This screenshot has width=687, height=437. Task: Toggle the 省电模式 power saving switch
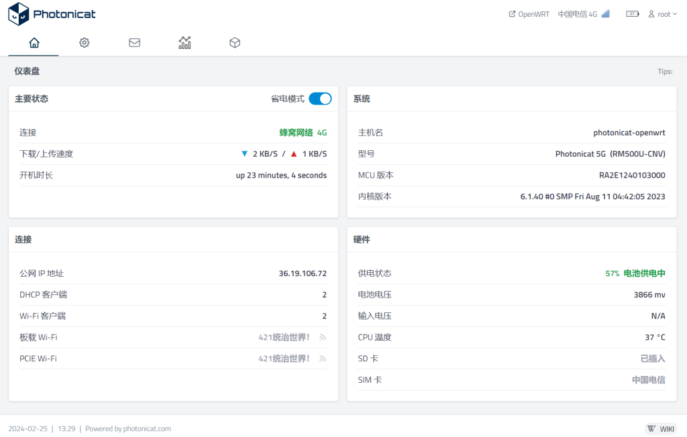tap(320, 99)
